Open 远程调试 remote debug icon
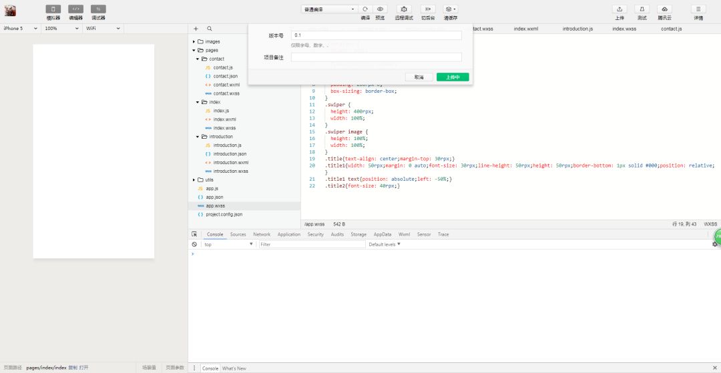 pos(404,9)
